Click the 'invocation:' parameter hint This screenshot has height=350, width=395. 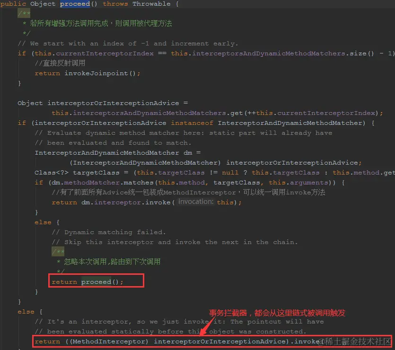tap(196, 201)
